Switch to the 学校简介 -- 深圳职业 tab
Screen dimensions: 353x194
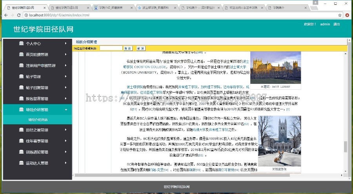click(x=200, y=8)
